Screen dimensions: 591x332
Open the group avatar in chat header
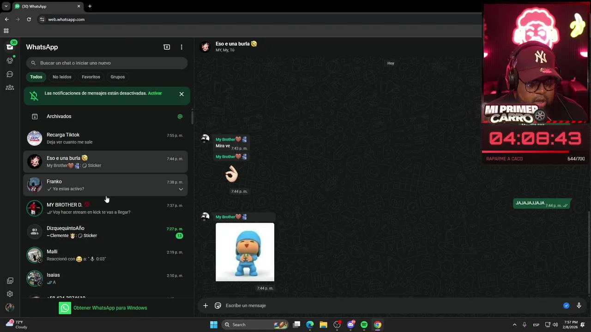pos(205,47)
